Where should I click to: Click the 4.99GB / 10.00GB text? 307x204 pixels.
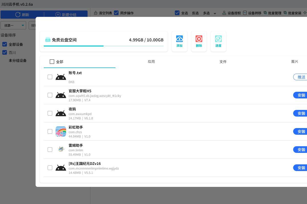pos(146,40)
